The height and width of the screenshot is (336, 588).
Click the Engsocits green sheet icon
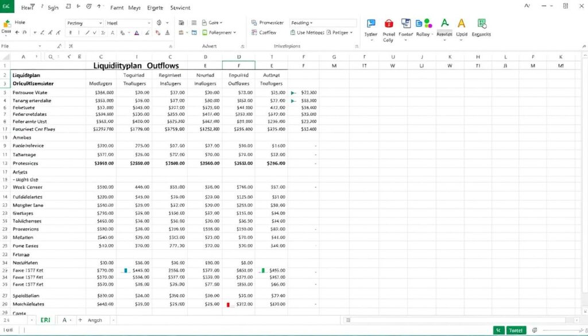click(x=482, y=23)
